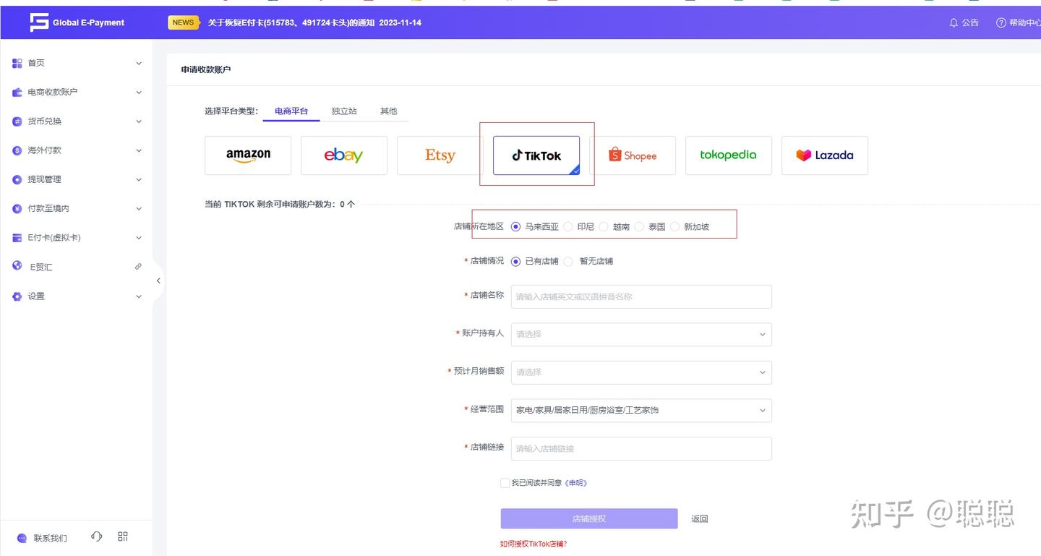Check the 我已阅读并同意《申明》 agreement checkbox
The height and width of the screenshot is (556, 1041).
tap(504, 482)
